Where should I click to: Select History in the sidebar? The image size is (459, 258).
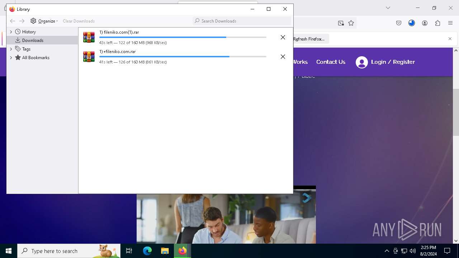pyautogui.click(x=29, y=32)
